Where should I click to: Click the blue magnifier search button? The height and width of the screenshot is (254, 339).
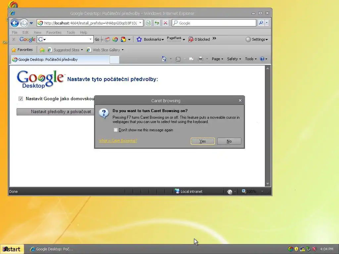pyautogui.click(x=261, y=23)
